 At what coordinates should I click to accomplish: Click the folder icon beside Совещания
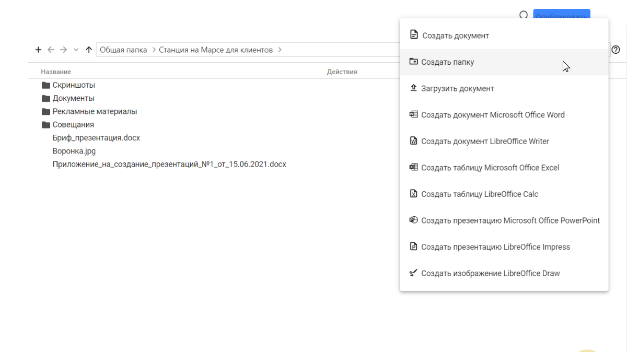[x=46, y=124]
